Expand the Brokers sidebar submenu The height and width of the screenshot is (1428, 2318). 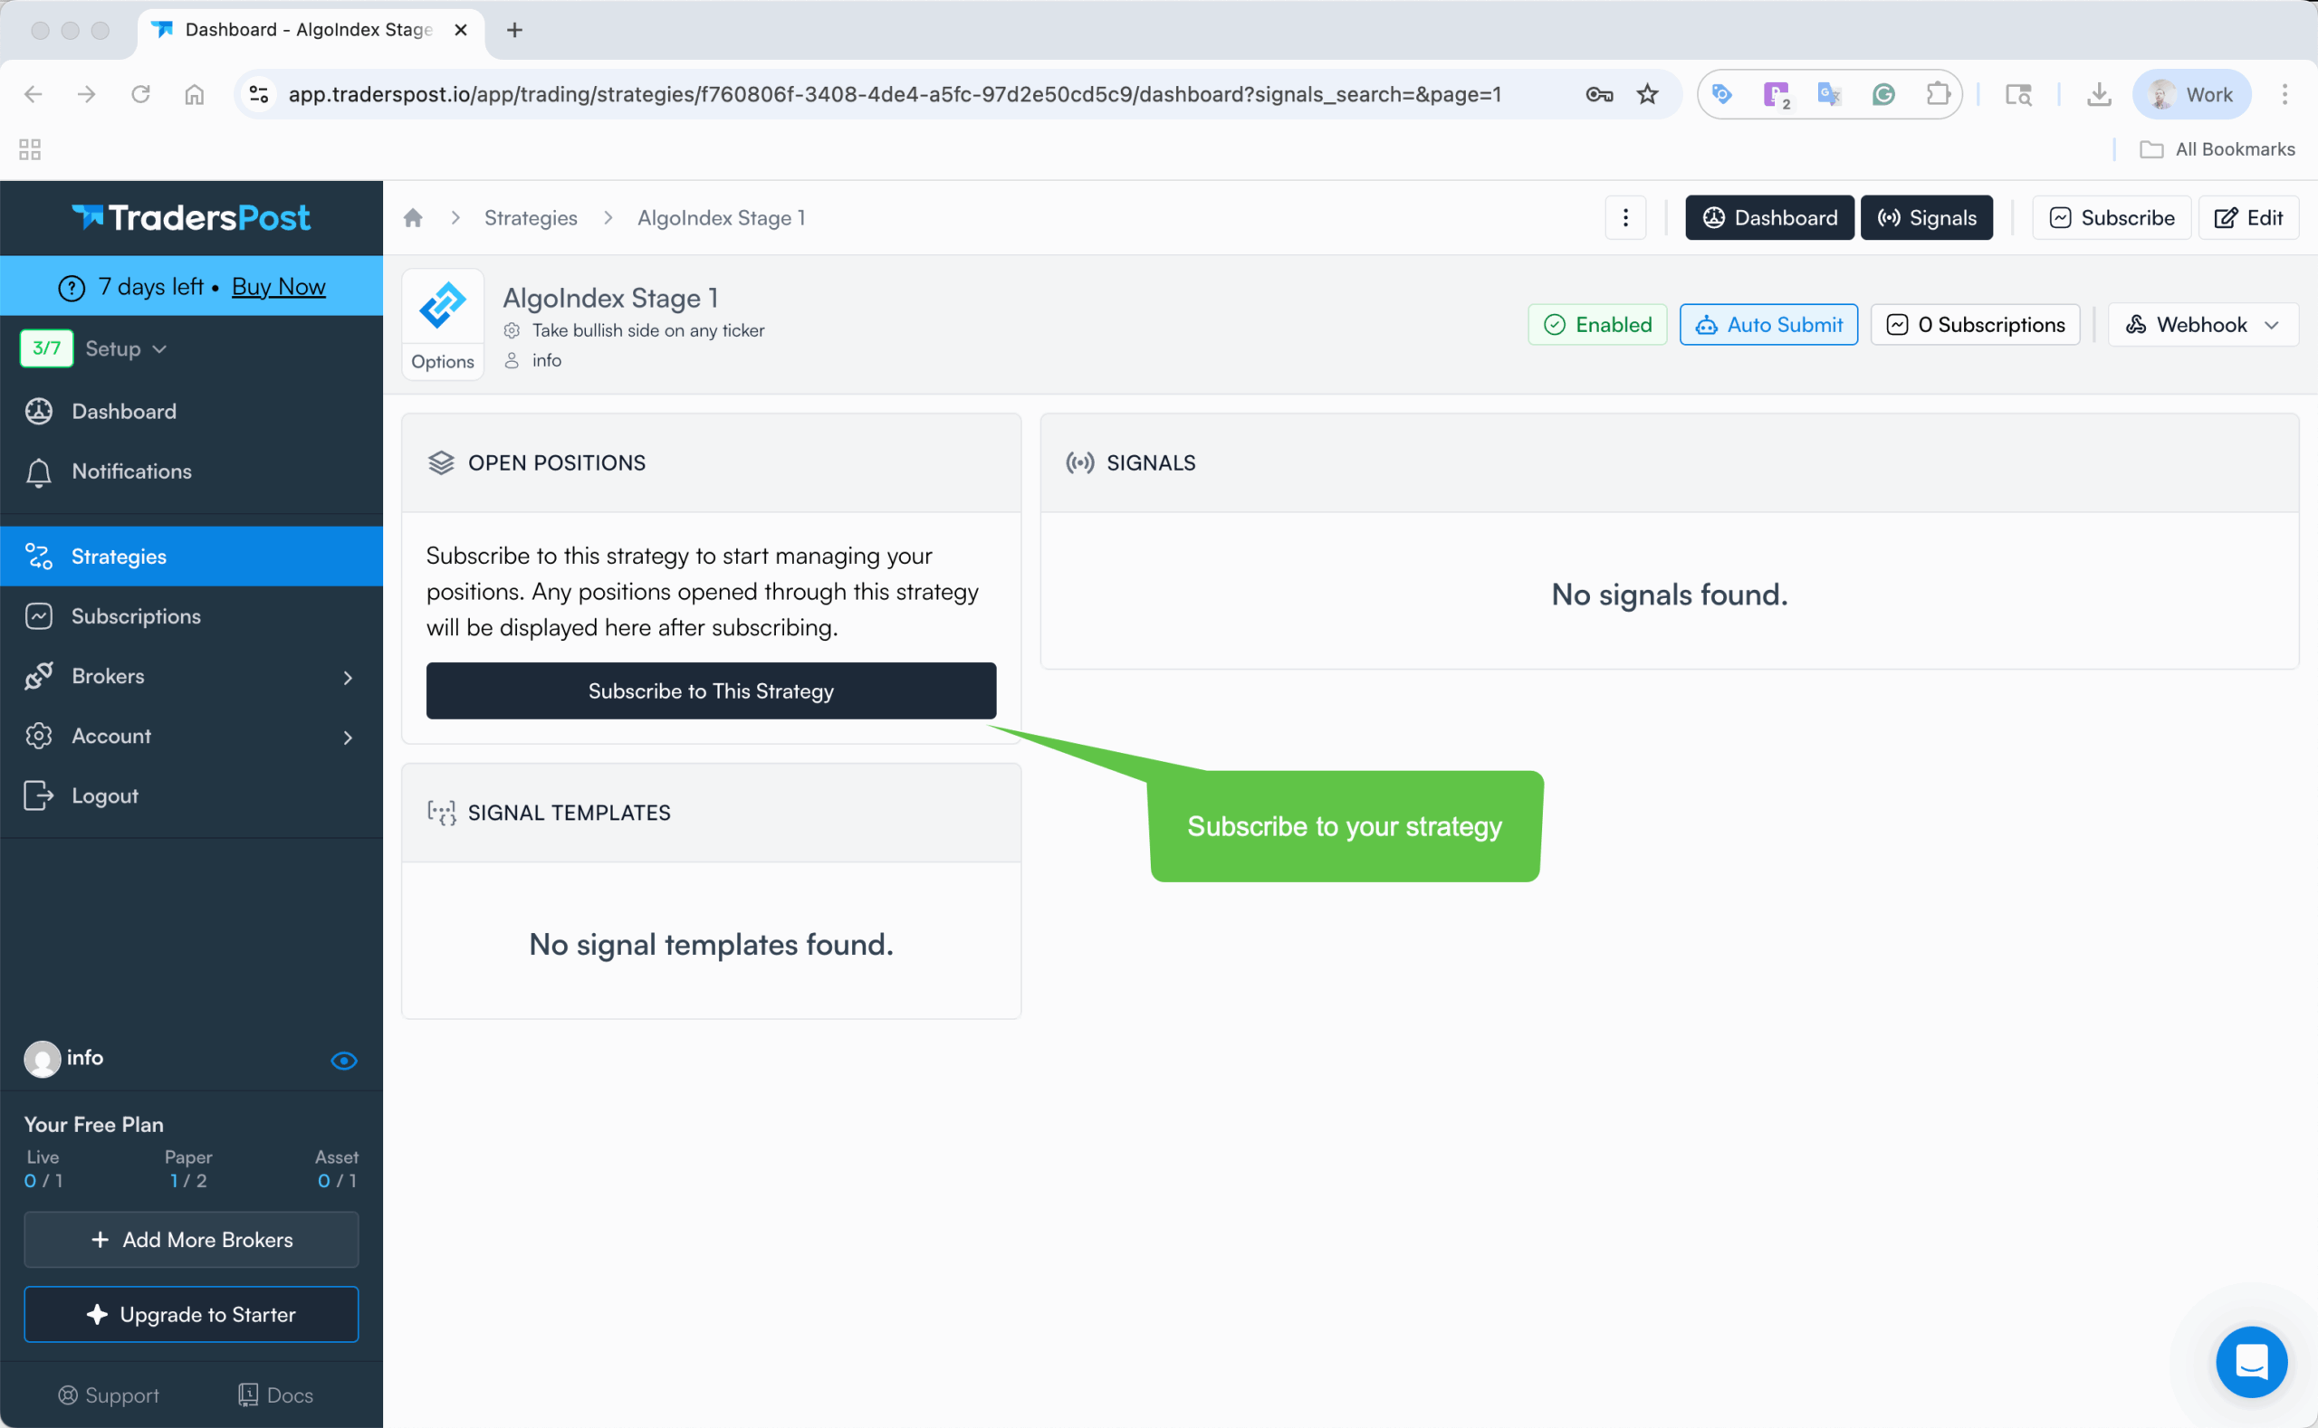[348, 677]
